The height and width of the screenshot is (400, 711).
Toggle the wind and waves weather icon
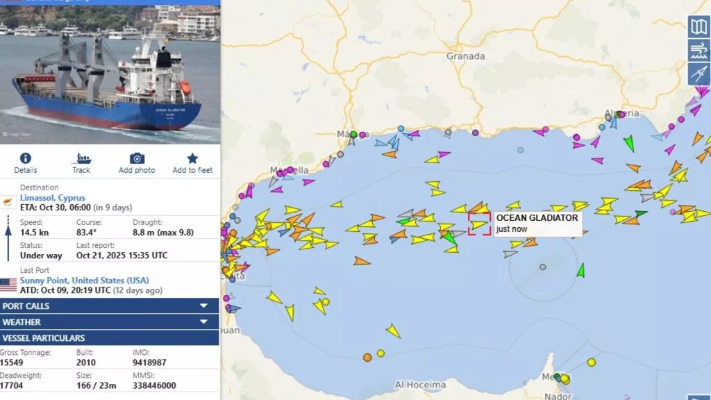[x=699, y=50]
